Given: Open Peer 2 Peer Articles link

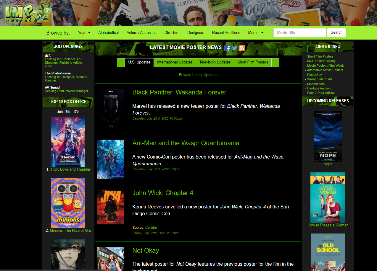Looking at the screenshot, I should pyautogui.click(x=321, y=93).
